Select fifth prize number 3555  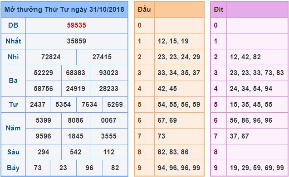coord(109,136)
